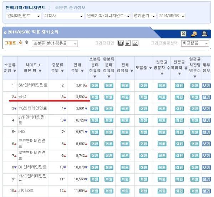Click overall rank value 8,720
Viewport: 214px width, 197px height.
click(x=81, y=120)
